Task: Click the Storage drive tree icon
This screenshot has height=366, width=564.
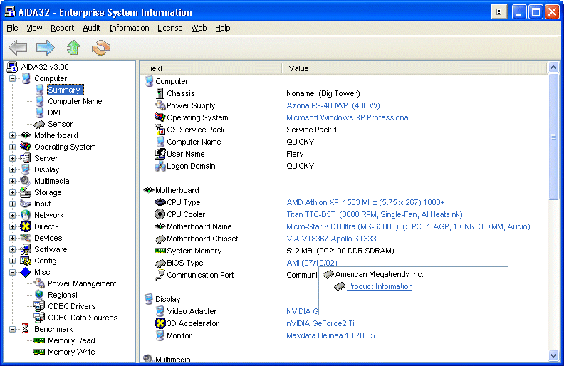Action: pyautogui.click(x=26, y=192)
